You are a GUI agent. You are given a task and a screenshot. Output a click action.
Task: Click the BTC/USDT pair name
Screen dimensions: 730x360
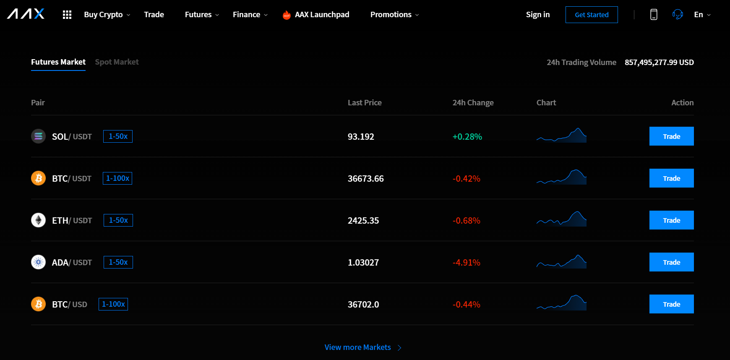click(x=72, y=179)
